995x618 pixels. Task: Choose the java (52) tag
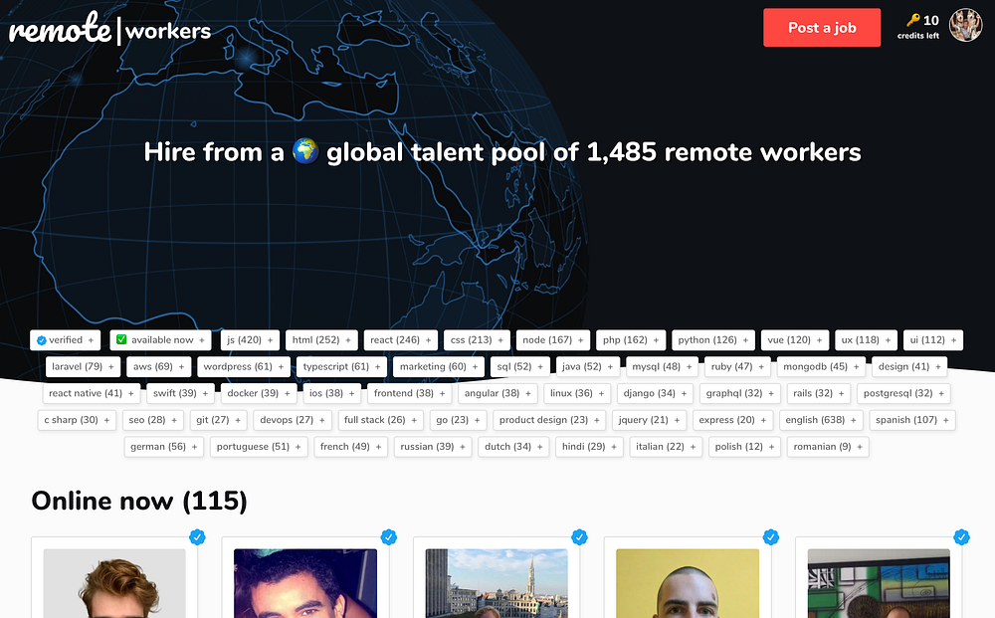tap(588, 367)
